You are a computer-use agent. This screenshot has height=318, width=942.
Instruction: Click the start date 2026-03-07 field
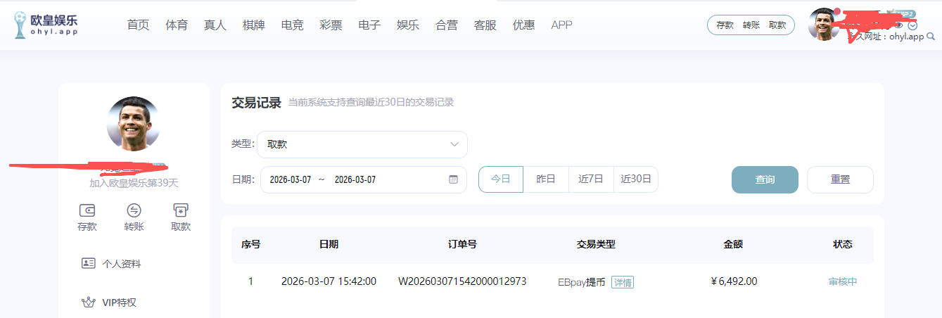pyautogui.click(x=291, y=179)
